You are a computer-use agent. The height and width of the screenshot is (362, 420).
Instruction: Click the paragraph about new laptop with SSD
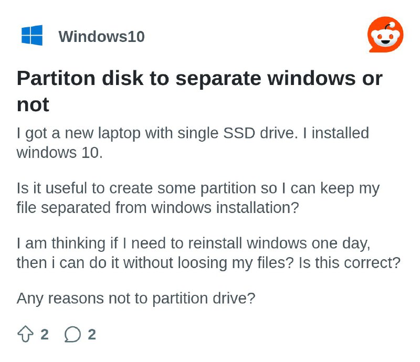(x=193, y=143)
